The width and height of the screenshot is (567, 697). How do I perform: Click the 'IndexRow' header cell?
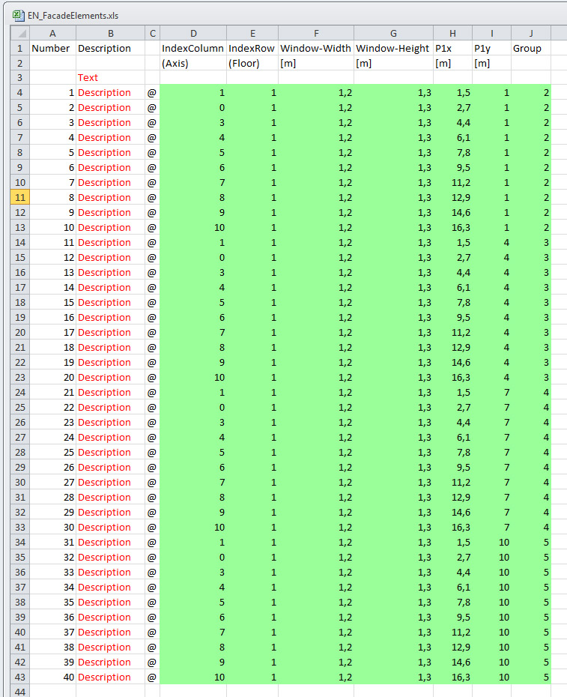click(x=252, y=48)
